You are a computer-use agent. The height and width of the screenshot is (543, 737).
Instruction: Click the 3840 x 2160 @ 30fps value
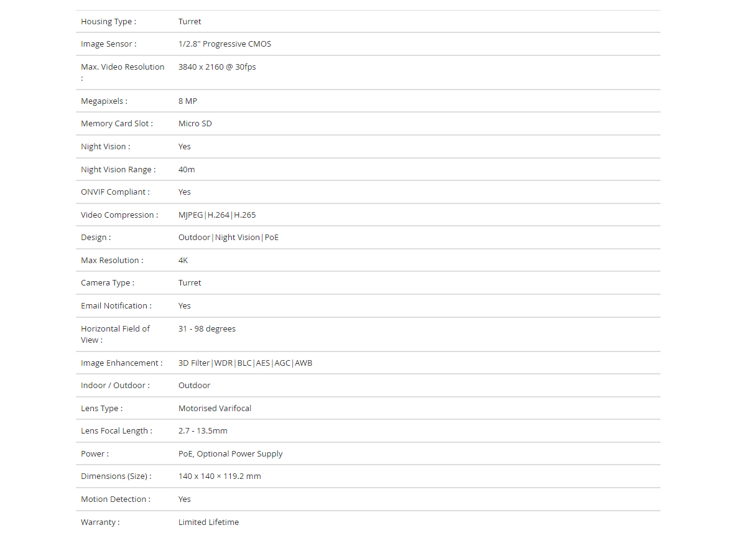pos(217,67)
